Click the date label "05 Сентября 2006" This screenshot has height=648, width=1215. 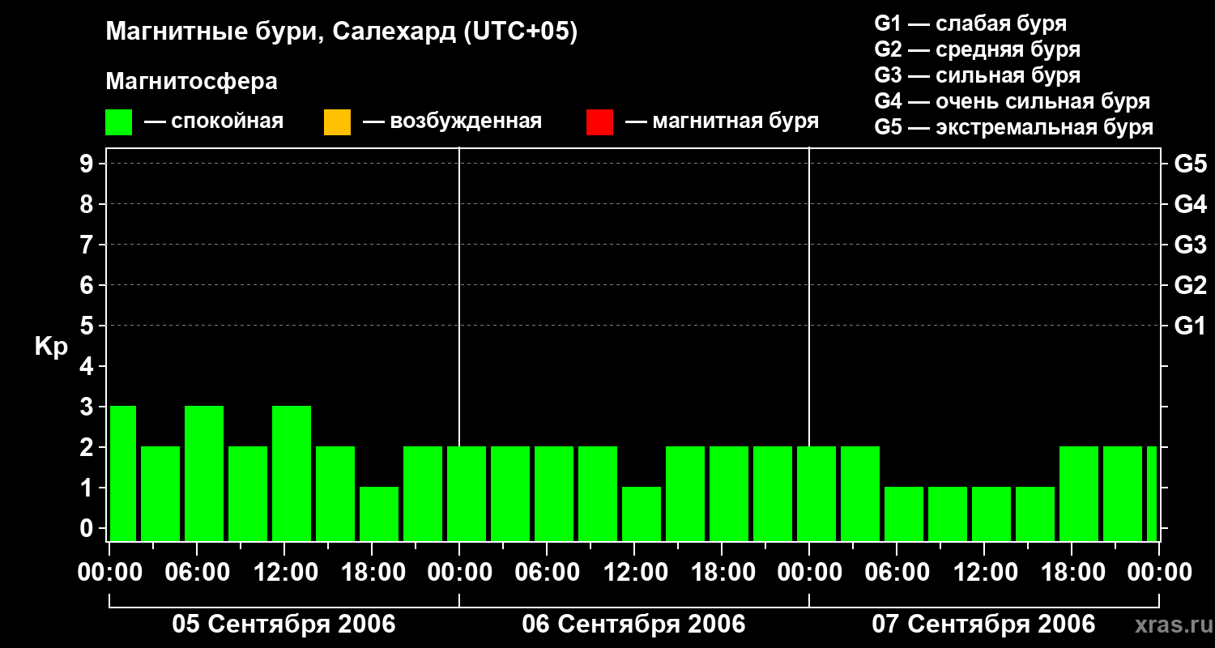coord(283,625)
